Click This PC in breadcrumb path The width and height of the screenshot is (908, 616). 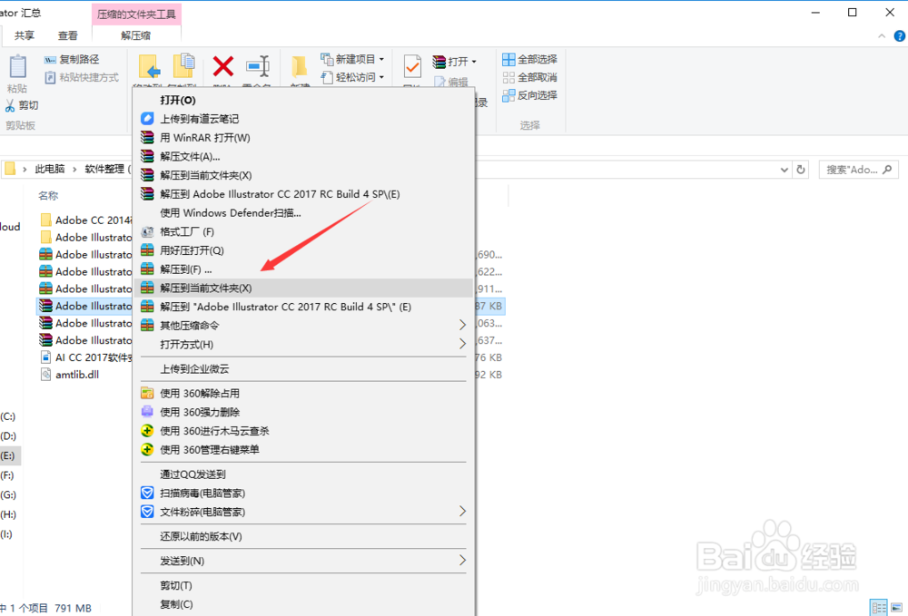click(50, 169)
